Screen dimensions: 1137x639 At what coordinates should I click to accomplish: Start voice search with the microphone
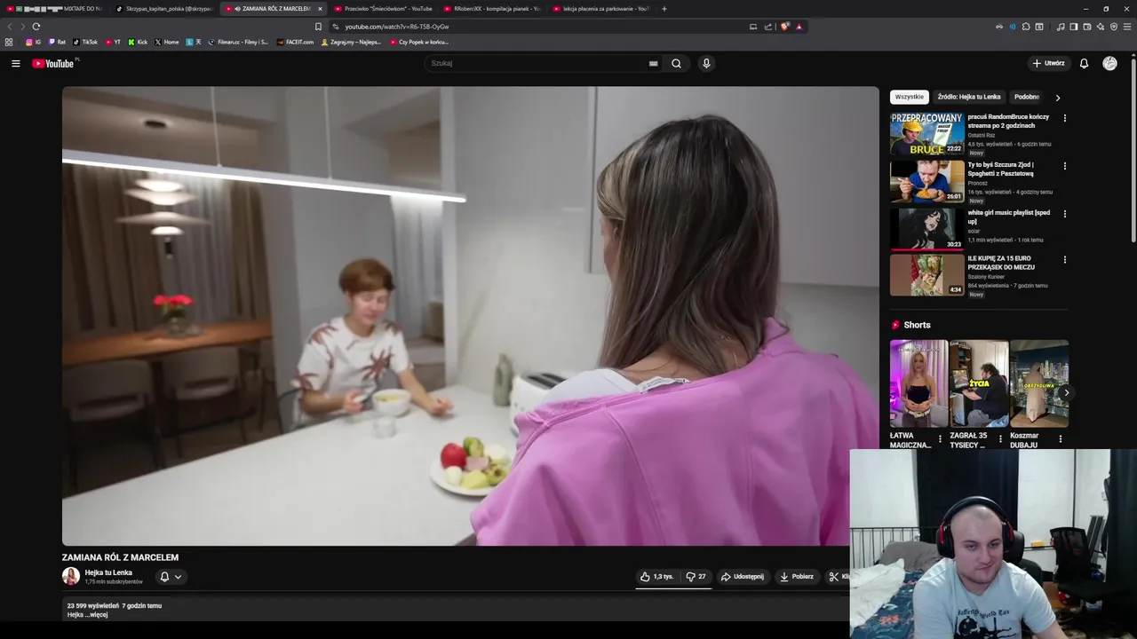706,63
